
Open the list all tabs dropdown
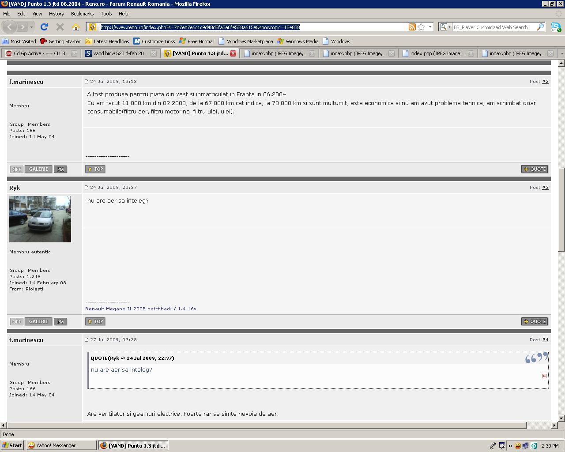pos(561,53)
